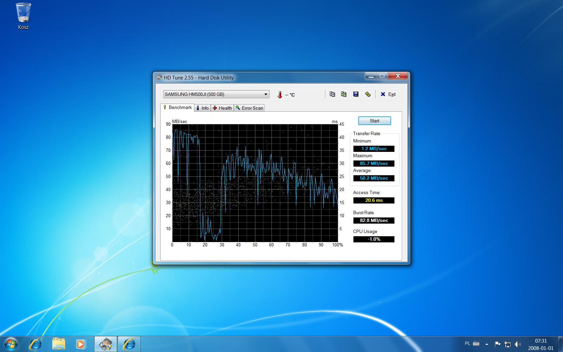
Task: Select the 20.6 ms access time value
Action: tap(374, 200)
